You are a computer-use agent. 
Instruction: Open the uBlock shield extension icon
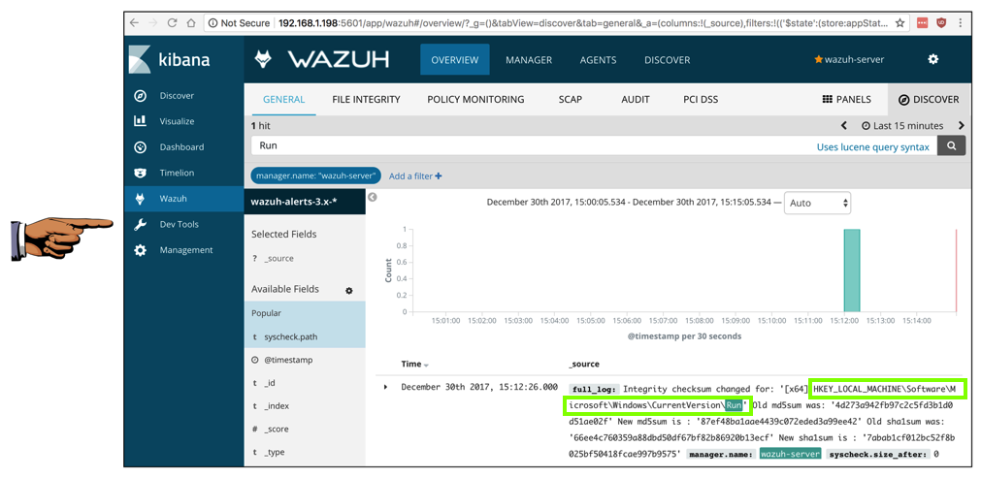[x=941, y=23]
